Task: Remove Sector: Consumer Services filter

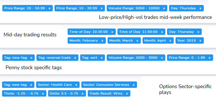Action: click(x=134, y=85)
